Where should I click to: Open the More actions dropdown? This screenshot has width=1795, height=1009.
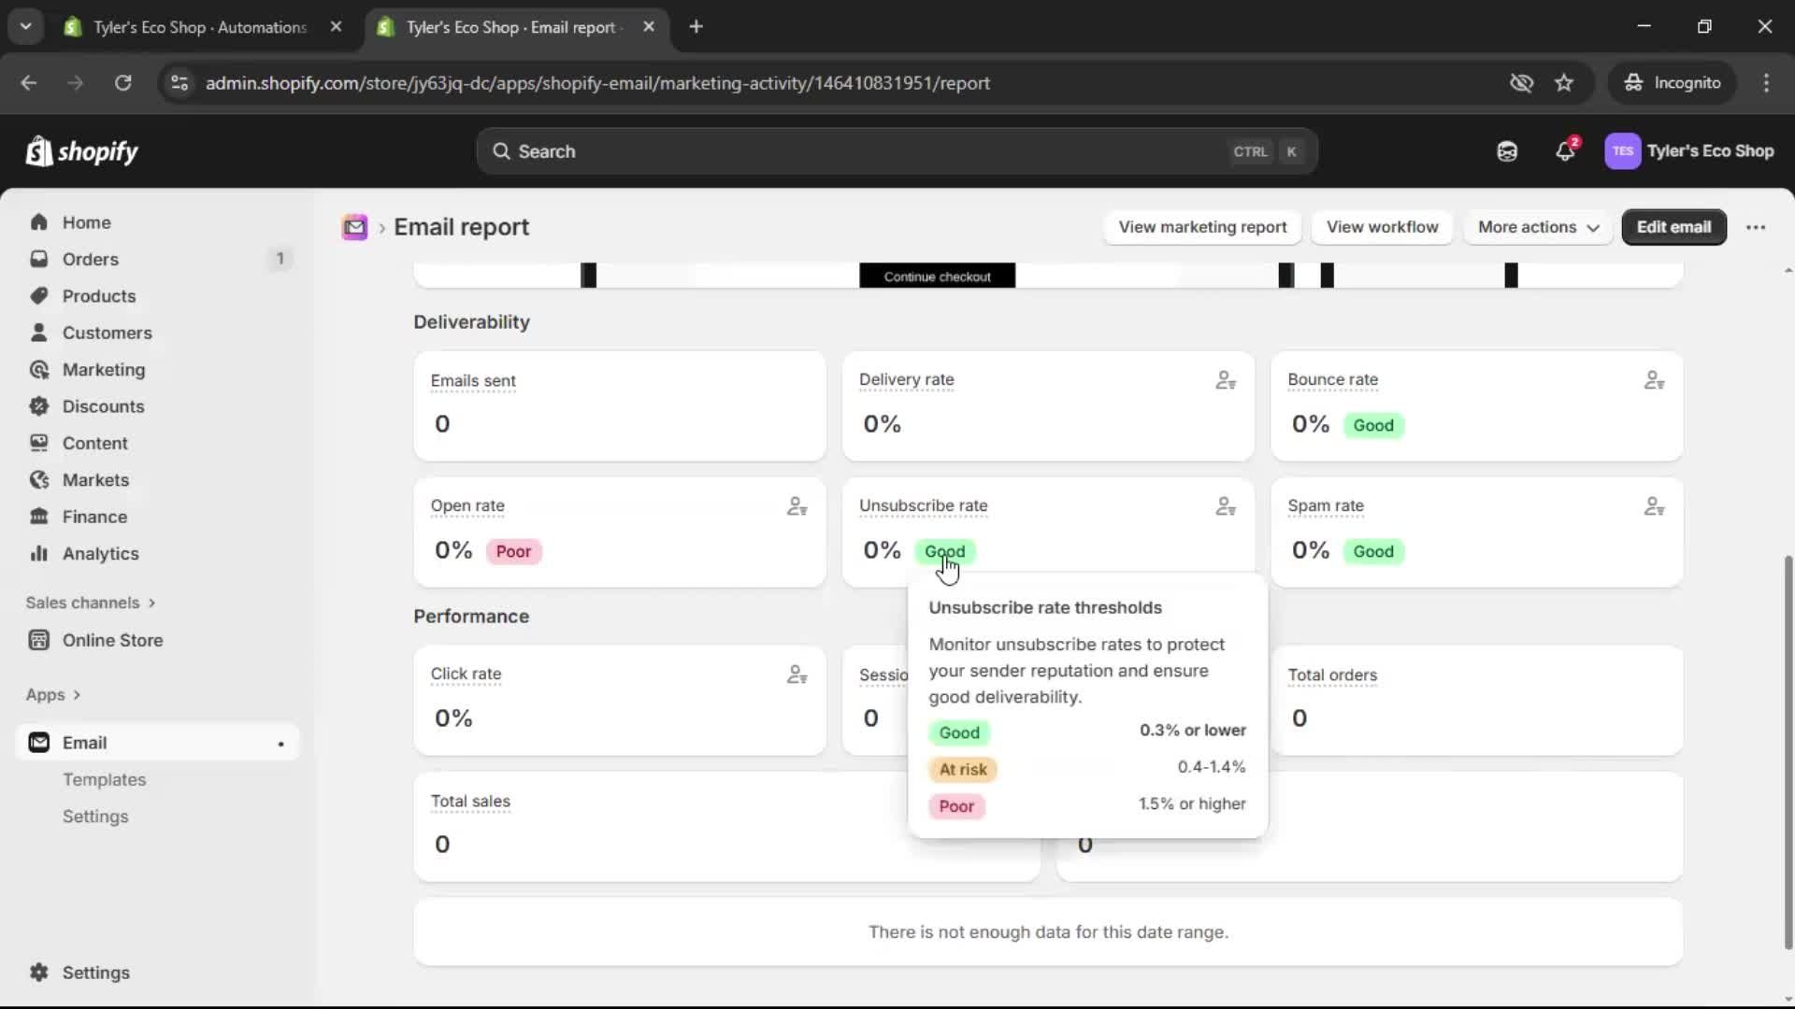1537,227
